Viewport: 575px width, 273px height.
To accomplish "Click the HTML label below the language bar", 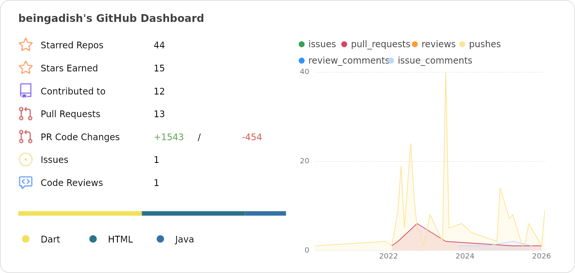I will (x=120, y=239).
